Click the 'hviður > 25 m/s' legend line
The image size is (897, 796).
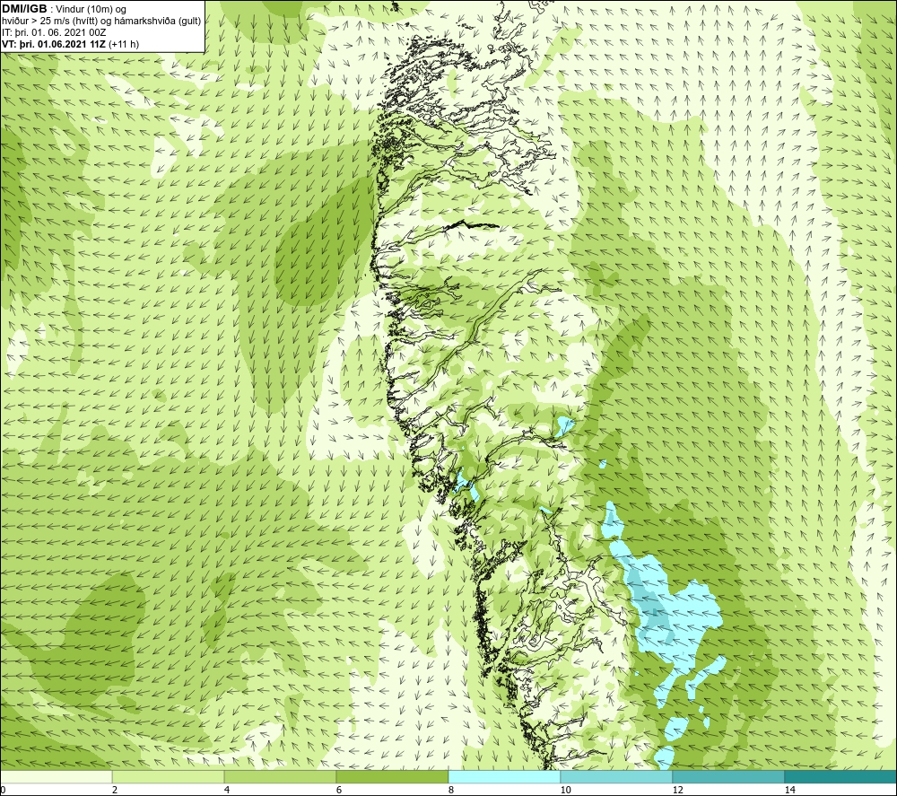(x=101, y=22)
